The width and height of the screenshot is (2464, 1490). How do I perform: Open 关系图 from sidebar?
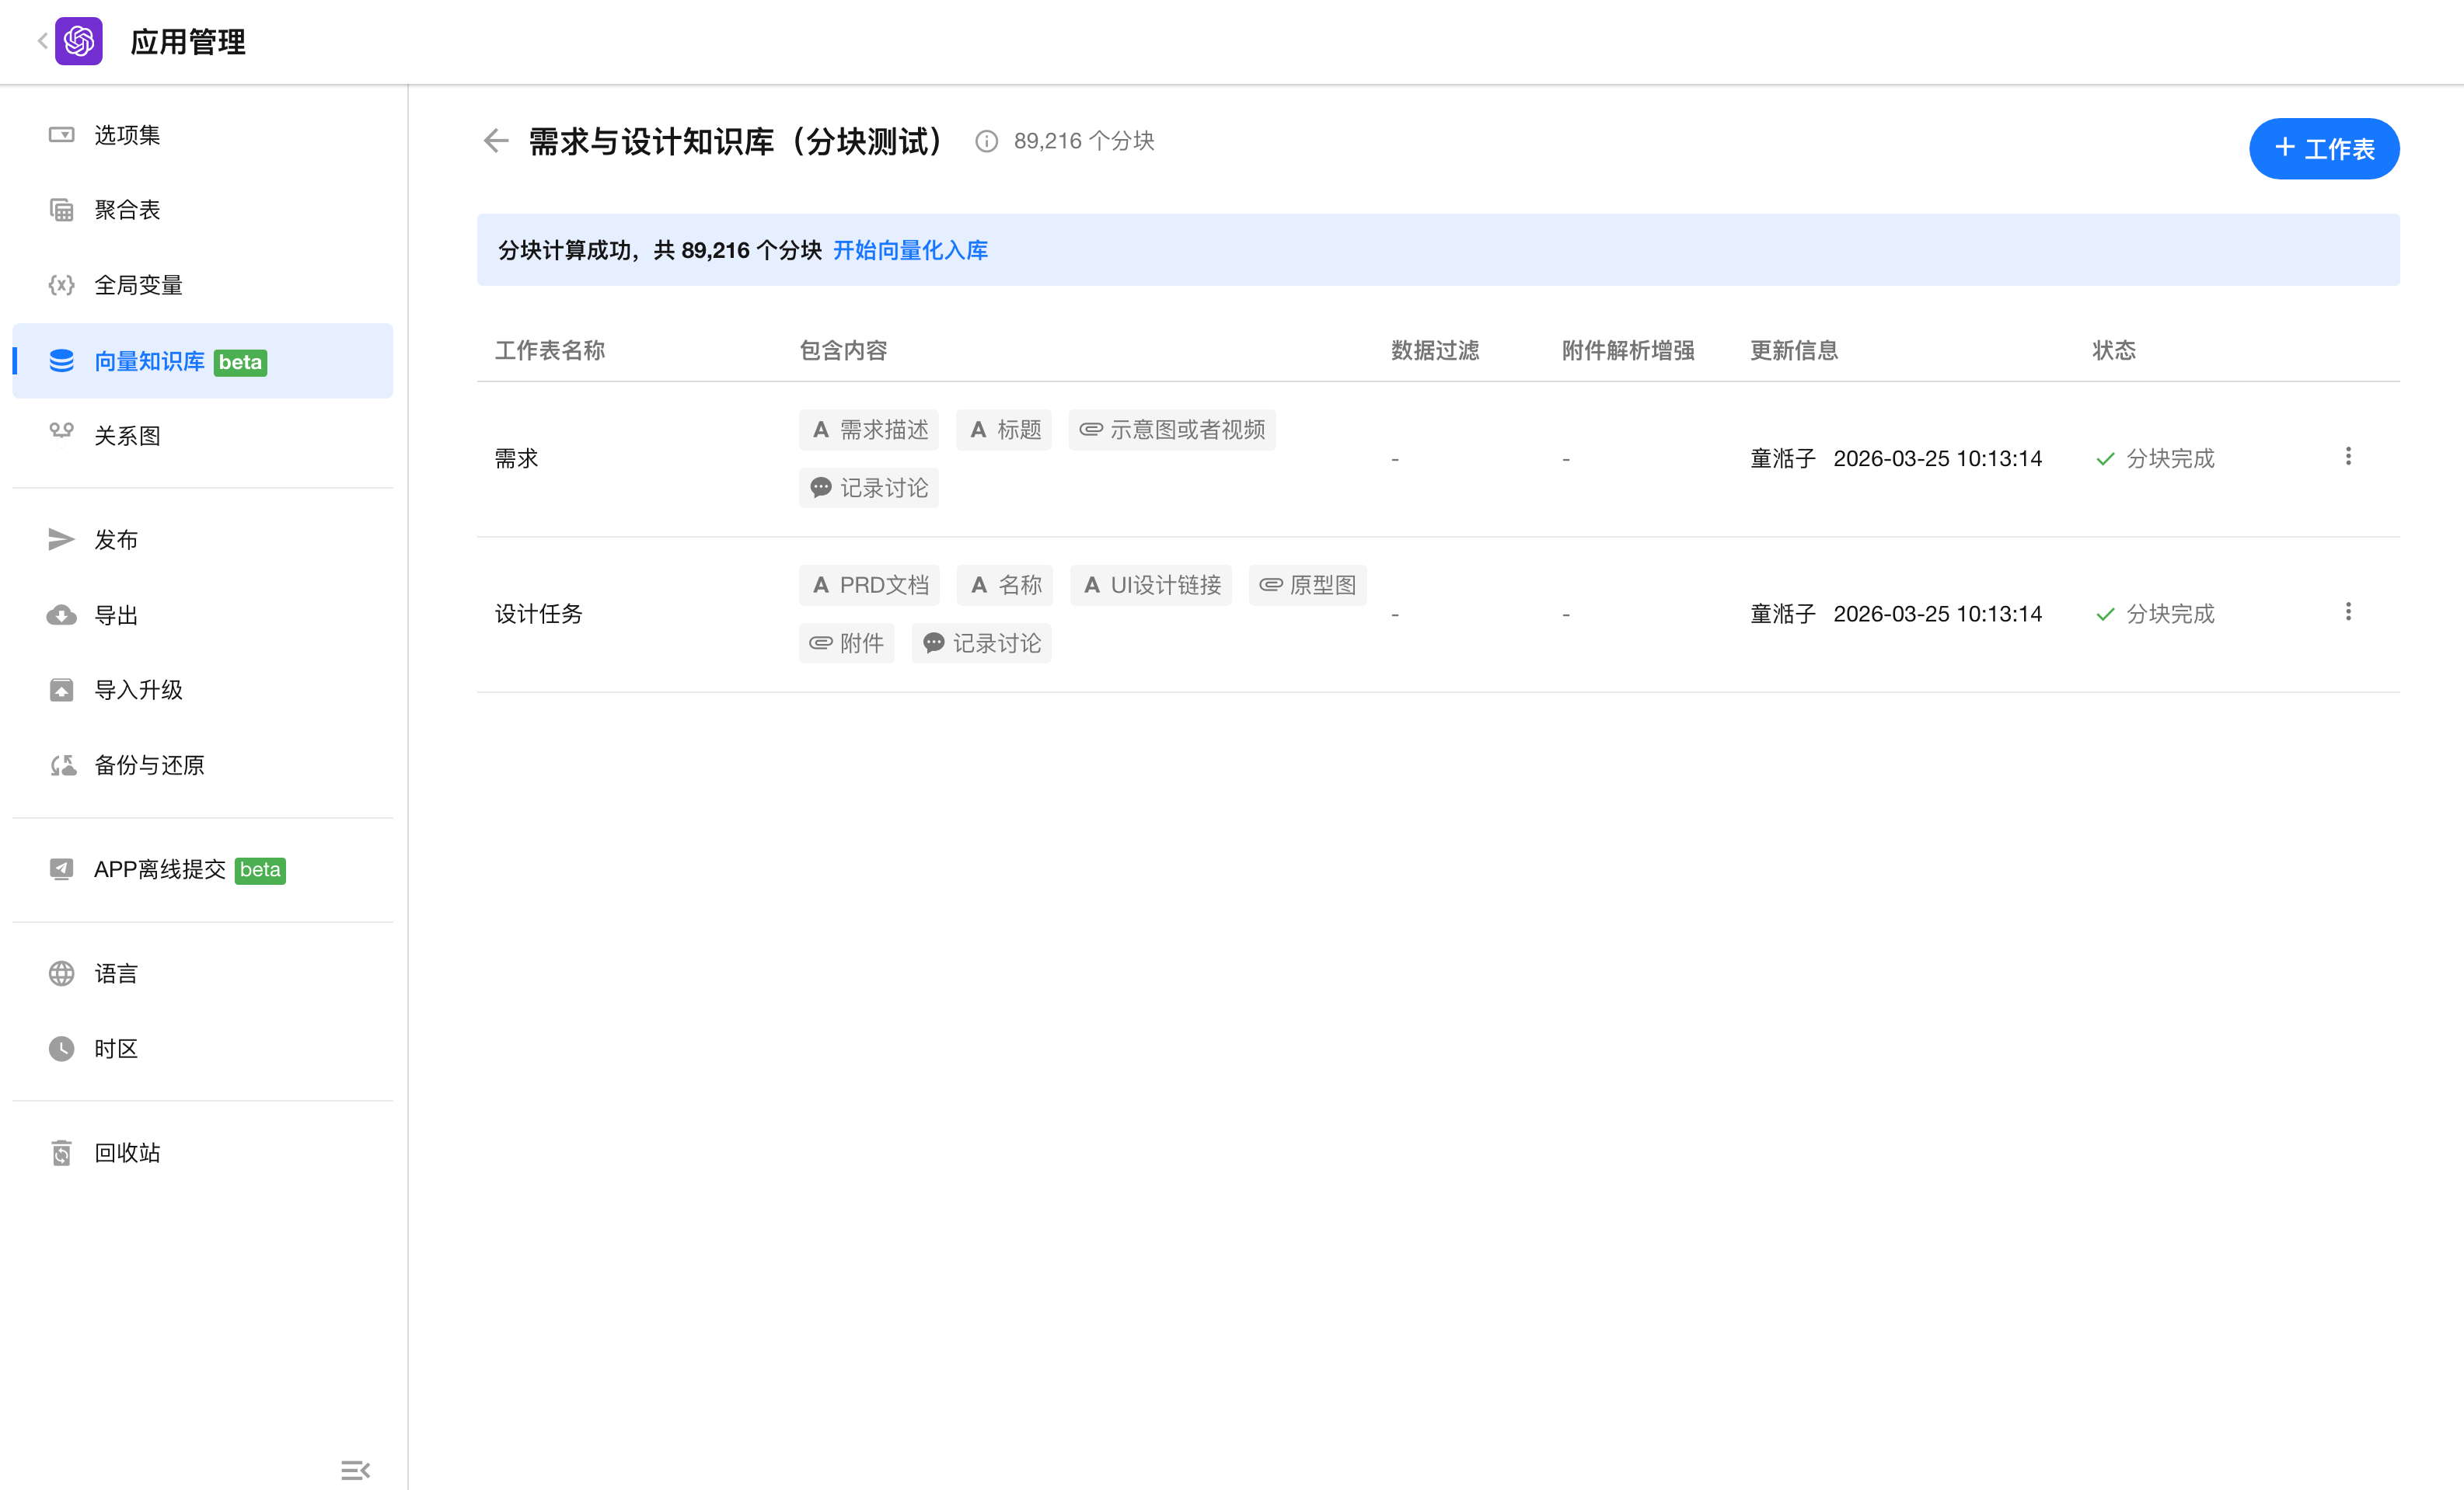127,436
